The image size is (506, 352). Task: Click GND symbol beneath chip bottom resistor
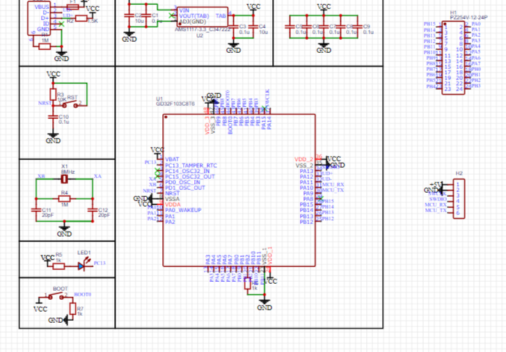(264, 305)
